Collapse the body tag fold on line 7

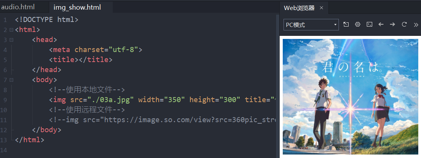(11, 80)
